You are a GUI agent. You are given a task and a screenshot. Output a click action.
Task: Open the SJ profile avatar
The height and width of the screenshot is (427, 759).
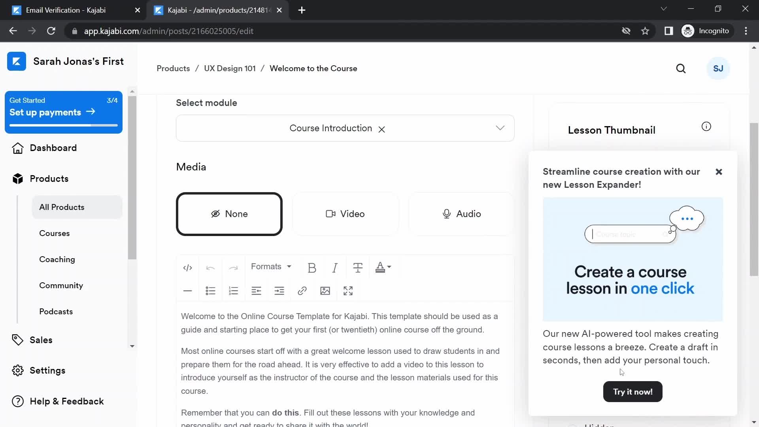coord(718,69)
